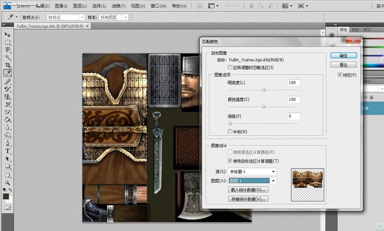Check the 中和 (Neutralize) option
The height and width of the screenshot is (231, 384).
[230, 131]
